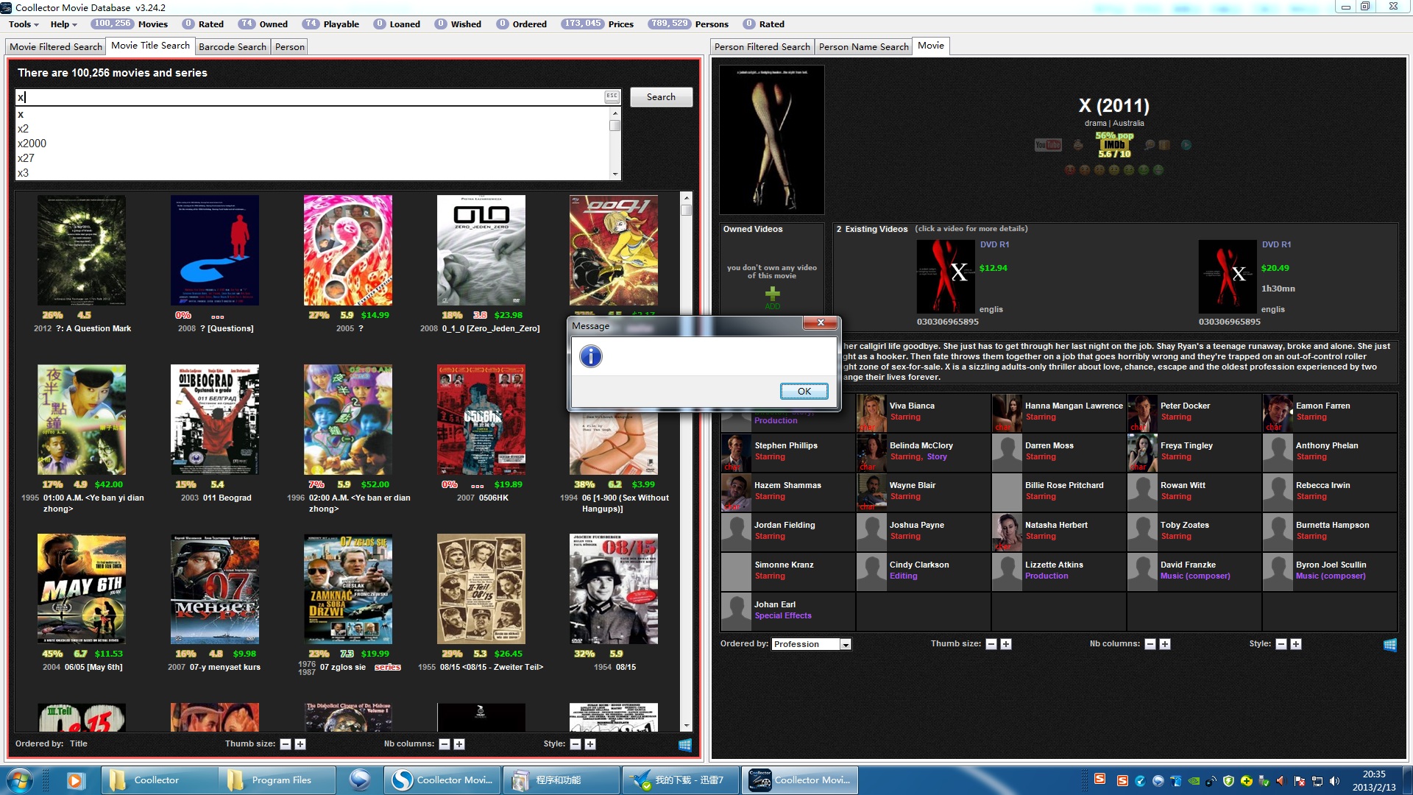Image resolution: width=1413 pixels, height=795 pixels.
Task: Open poster of 0_1_0 Zero_Jeden_Zero
Action: [x=481, y=250]
